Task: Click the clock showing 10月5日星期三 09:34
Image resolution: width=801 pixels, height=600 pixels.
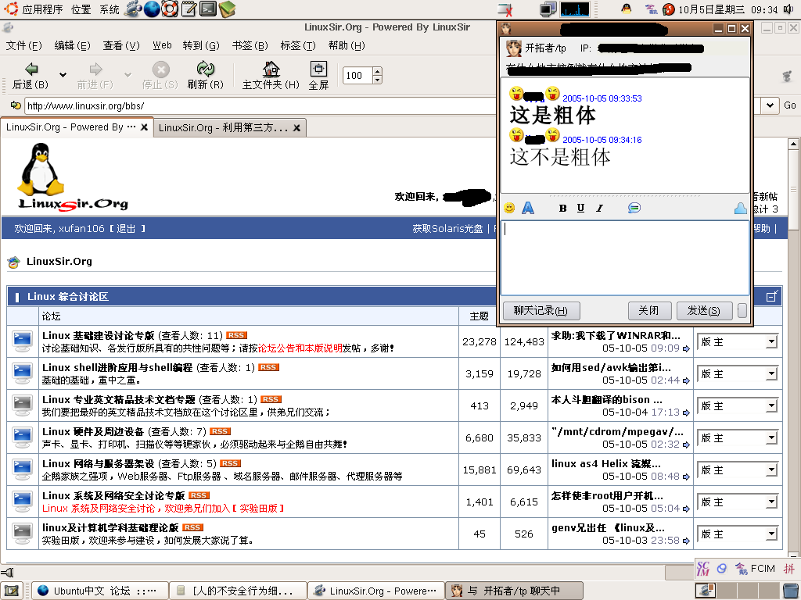Action: pyautogui.click(x=727, y=9)
